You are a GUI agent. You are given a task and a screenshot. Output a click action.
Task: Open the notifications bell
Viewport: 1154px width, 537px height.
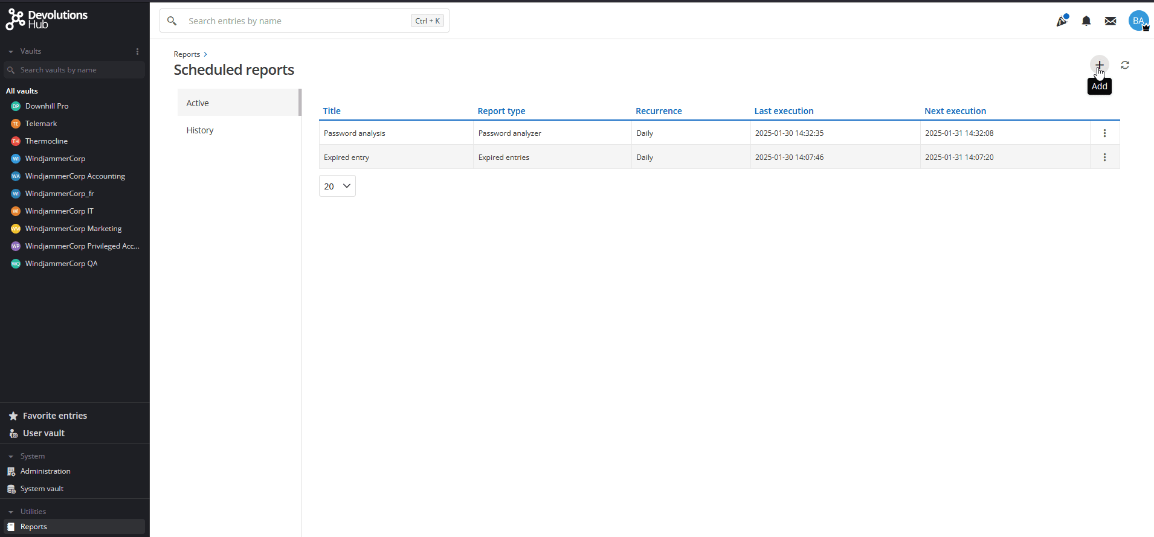[x=1086, y=21]
